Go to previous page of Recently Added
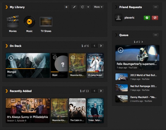This screenshot has height=130, width=166. (94, 91)
